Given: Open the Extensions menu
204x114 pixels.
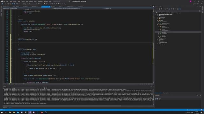Looking at the screenshot, I should (x=40, y=1).
